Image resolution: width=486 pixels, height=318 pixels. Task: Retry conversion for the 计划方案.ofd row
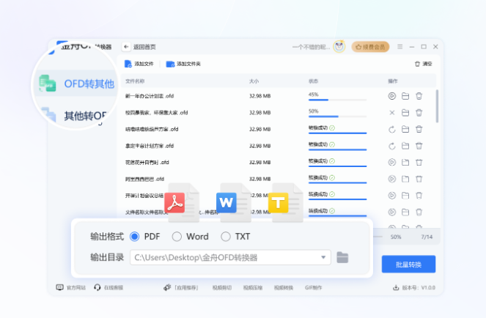[x=392, y=146]
